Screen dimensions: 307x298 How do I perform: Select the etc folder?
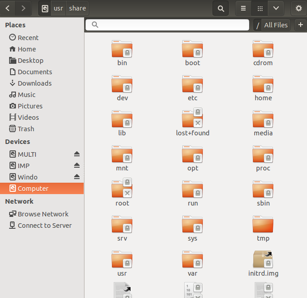point(192,88)
